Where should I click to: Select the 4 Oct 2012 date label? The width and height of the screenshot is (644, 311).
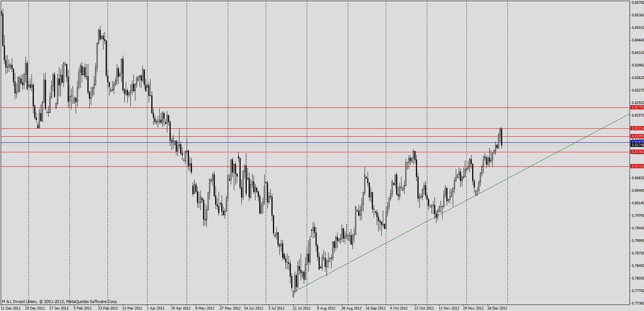click(x=399, y=308)
